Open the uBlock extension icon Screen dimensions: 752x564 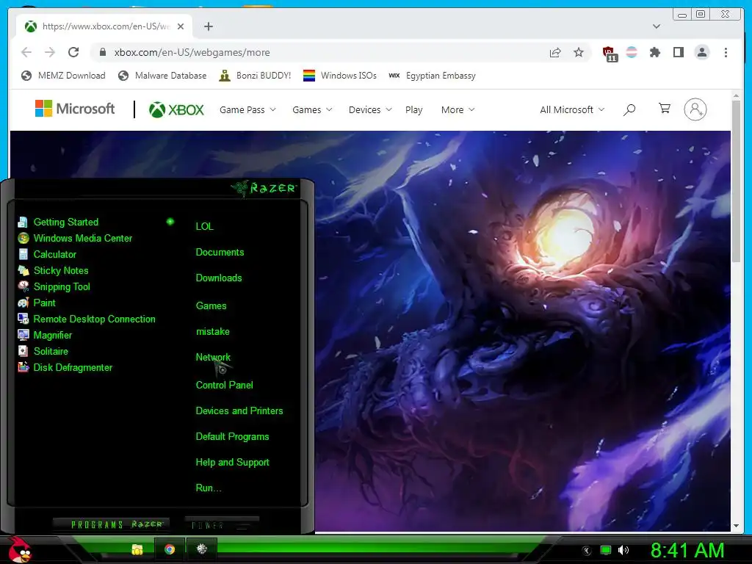pyautogui.click(x=609, y=53)
